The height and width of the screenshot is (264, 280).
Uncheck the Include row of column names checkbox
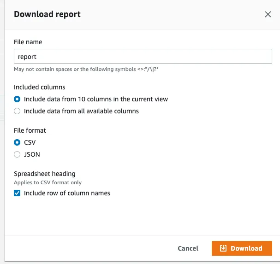pos(17,193)
